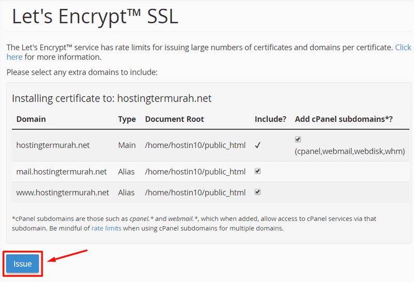Viewport: 414px width, 282px height.
Task: Click the Include? column header
Action: click(270, 119)
